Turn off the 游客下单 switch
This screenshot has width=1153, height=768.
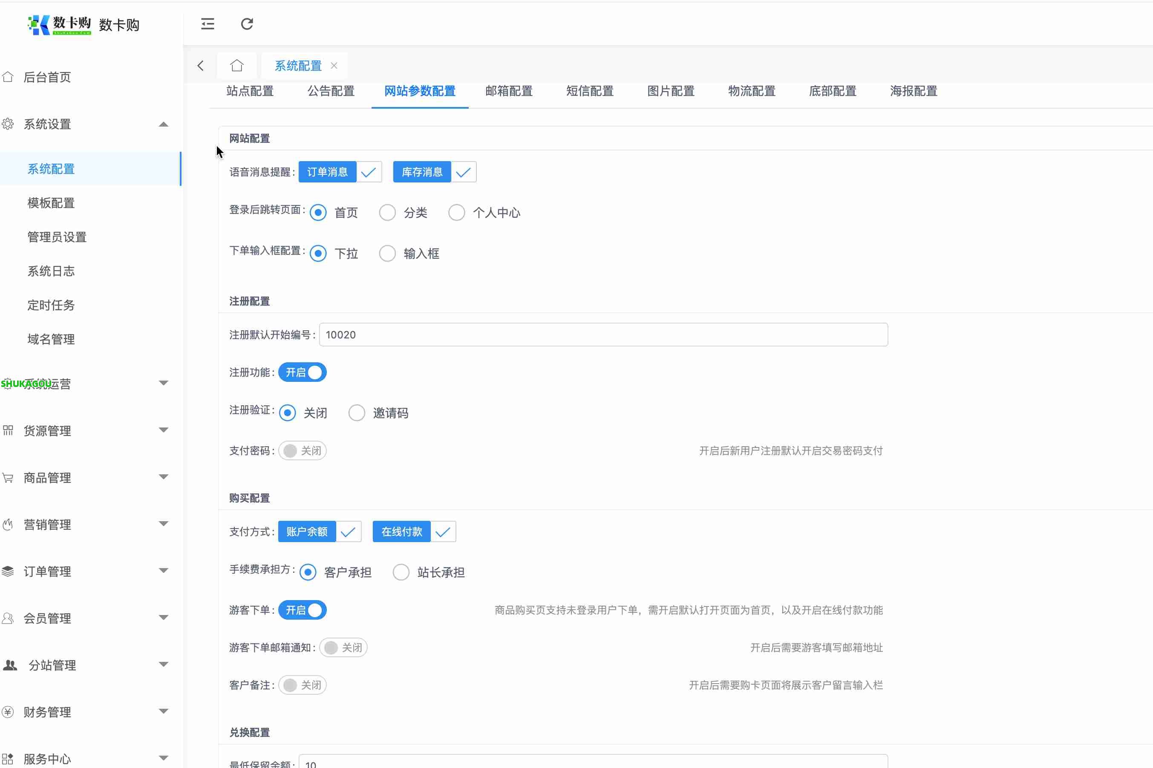coord(302,610)
